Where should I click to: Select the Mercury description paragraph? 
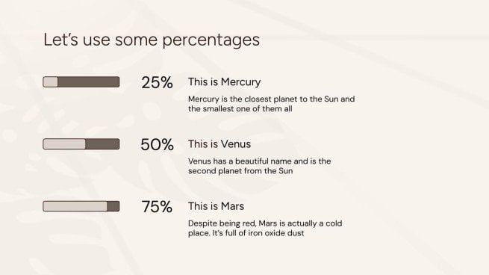point(271,104)
